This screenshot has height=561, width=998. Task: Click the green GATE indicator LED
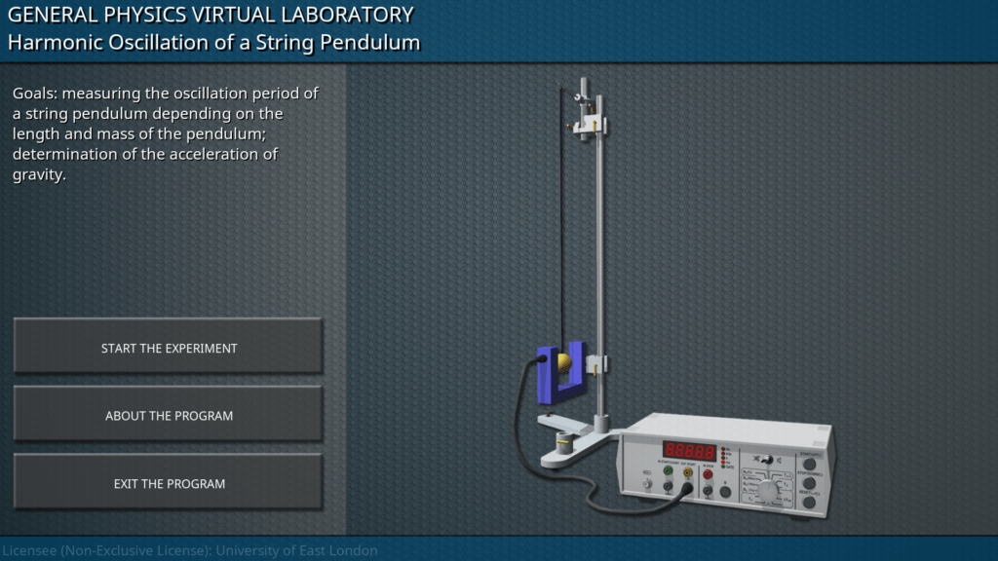722,467
